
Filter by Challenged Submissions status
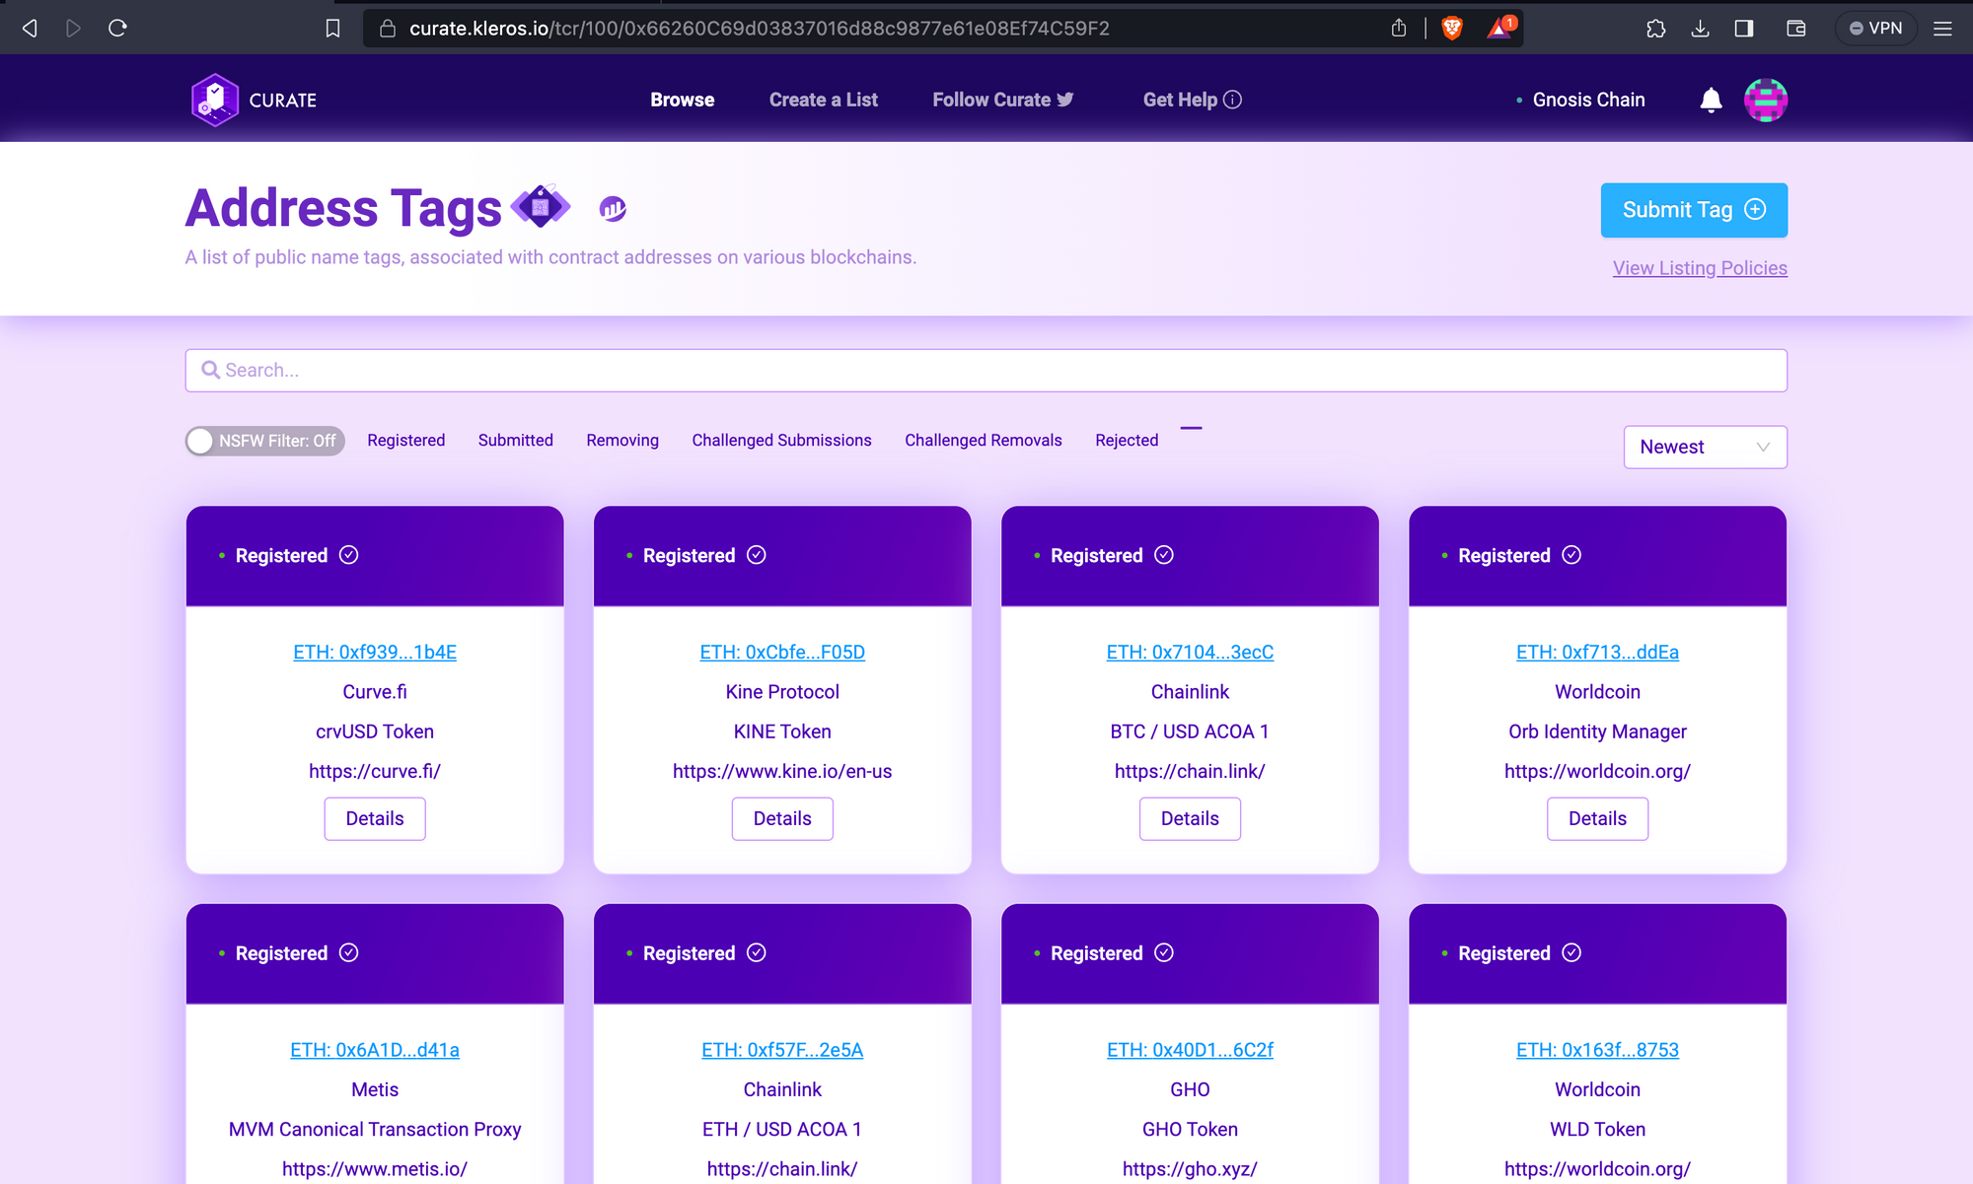click(x=781, y=441)
